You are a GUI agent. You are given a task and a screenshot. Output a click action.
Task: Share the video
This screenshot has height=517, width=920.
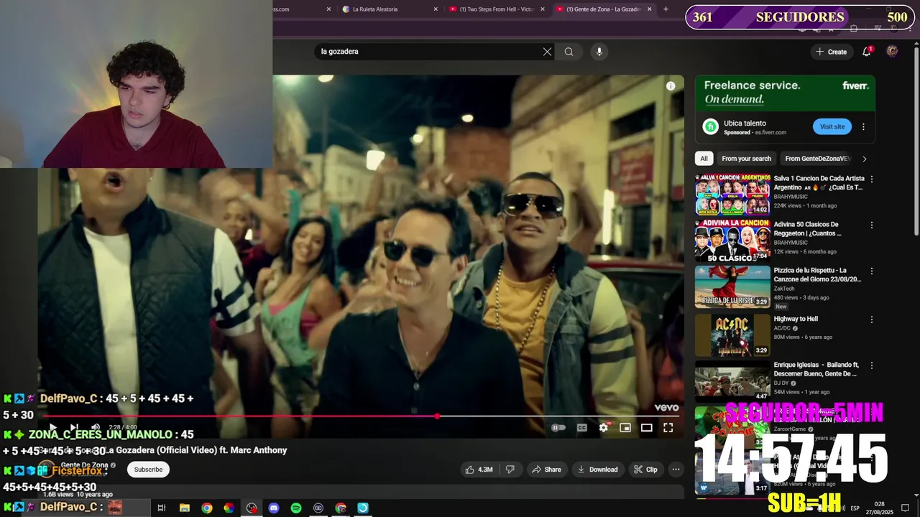[546, 470]
